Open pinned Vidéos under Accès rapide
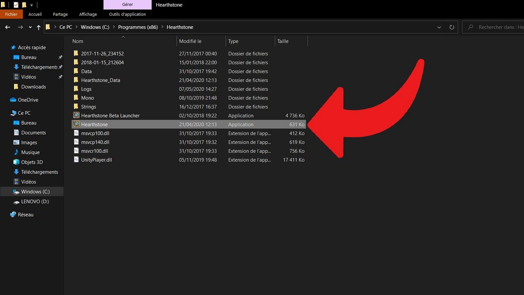The height and width of the screenshot is (295, 524). [x=29, y=77]
